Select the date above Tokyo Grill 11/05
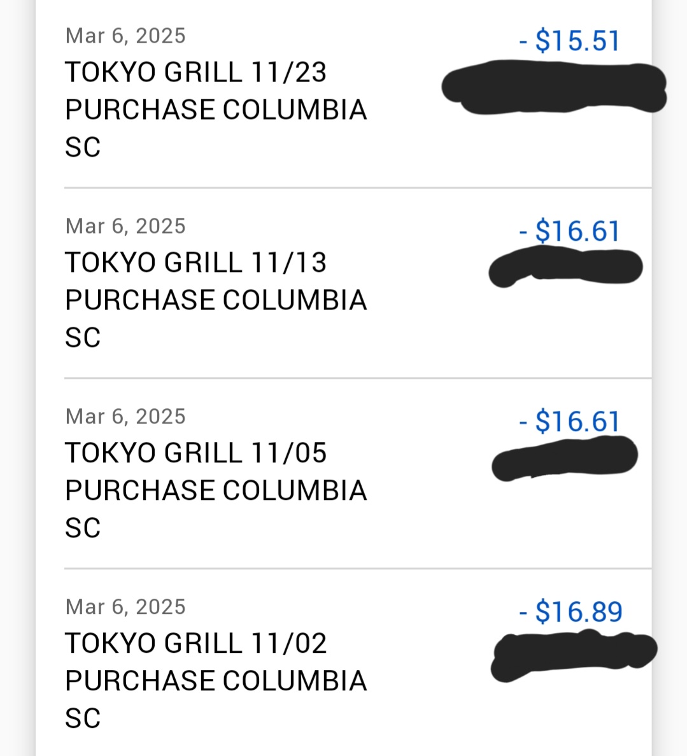The image size is (687, 756). tap(125, 417)
